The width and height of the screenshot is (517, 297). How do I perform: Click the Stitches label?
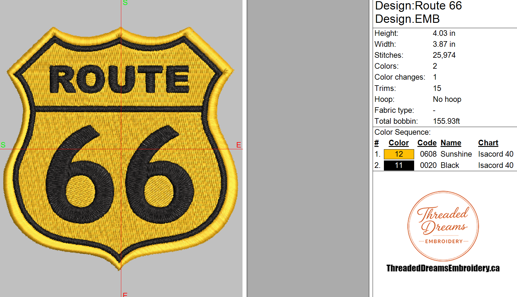[389, 55]
